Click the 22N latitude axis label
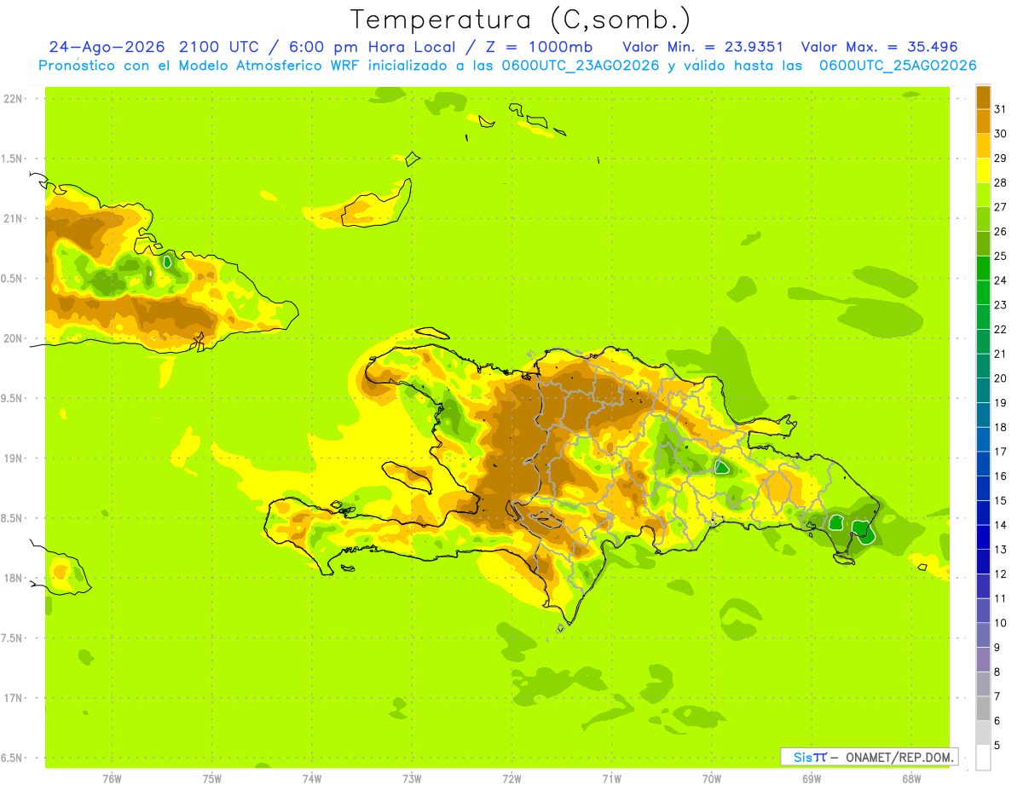 pos(14,98)
